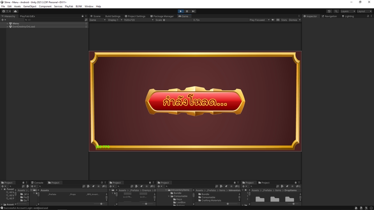Click the global search magnifier icon

[336, 11]
